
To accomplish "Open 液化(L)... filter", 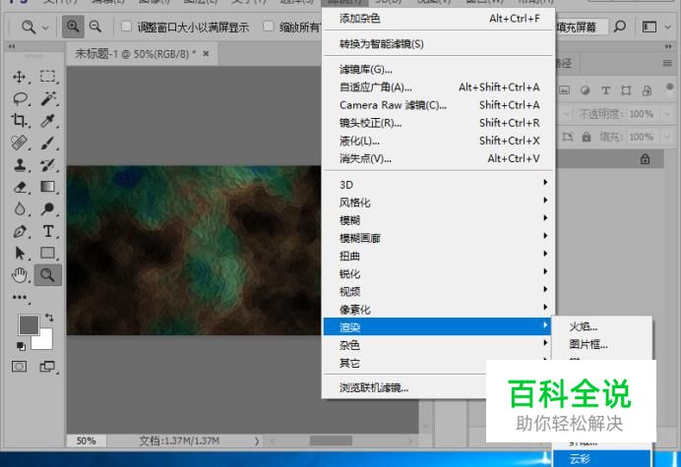I will 438,141.
